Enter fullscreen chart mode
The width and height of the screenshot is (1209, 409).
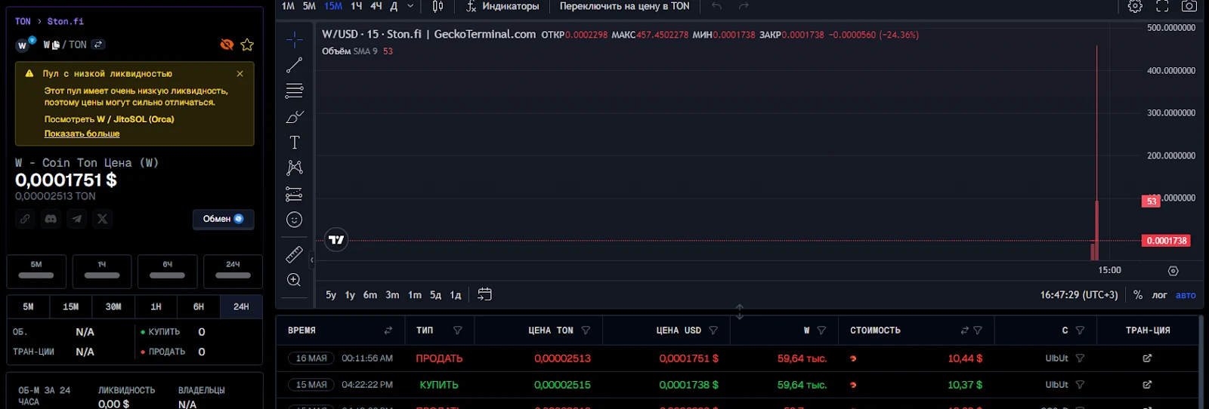[1162, 6]
